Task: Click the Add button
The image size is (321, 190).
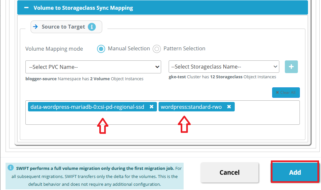Action: [x=295, y=172]
